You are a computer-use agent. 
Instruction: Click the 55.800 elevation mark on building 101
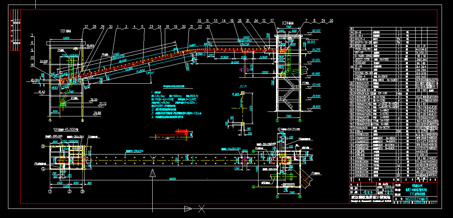point(90,46)
